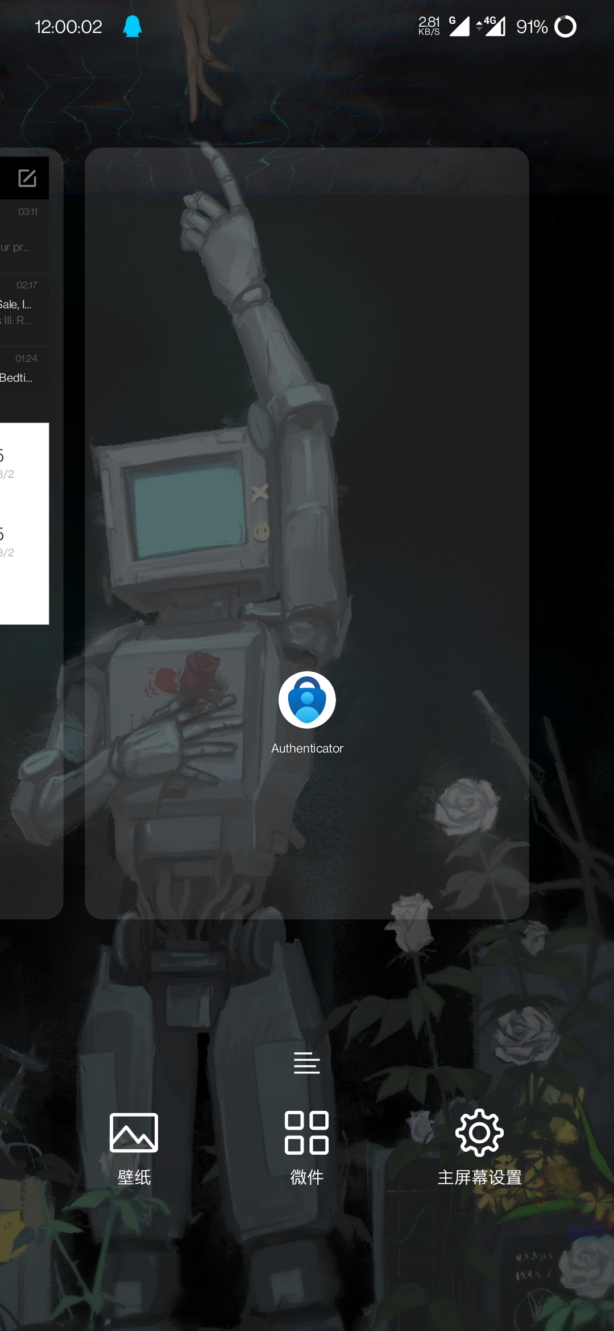Tap the battery ring icon in status bar

click(x=565, y=26)
